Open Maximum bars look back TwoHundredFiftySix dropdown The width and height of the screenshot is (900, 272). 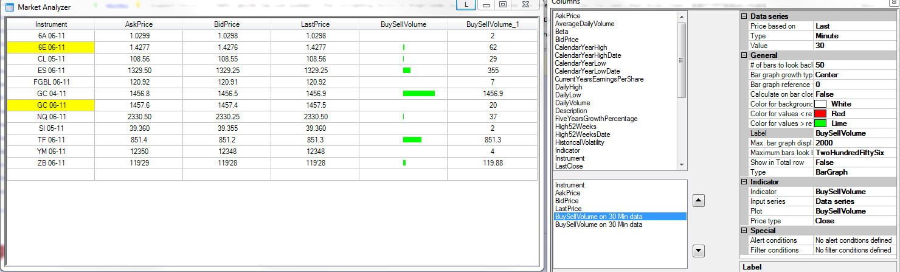coord(856,153)
